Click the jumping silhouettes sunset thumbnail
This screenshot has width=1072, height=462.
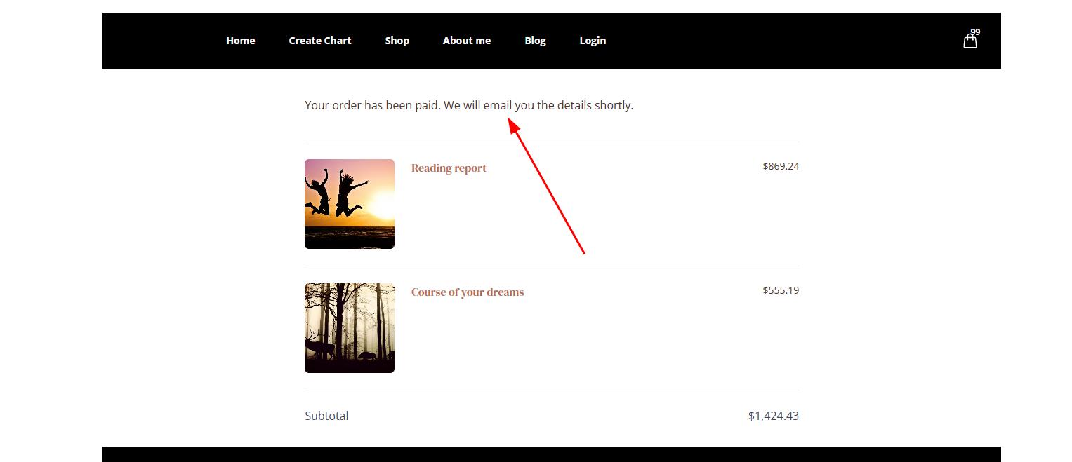tap(349, 204)
